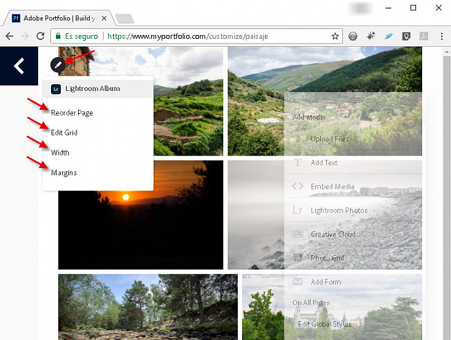Click the sunset photo thumbnail

point(141,215)
